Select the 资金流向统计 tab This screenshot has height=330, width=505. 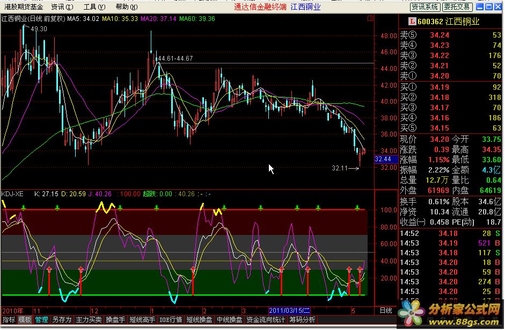point(266,320)
